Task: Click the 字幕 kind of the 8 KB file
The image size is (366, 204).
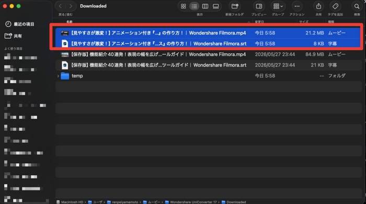Action: (333, 43)
